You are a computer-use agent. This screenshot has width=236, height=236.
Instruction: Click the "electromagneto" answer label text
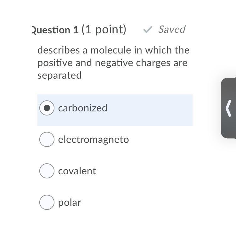click(93, 139)
